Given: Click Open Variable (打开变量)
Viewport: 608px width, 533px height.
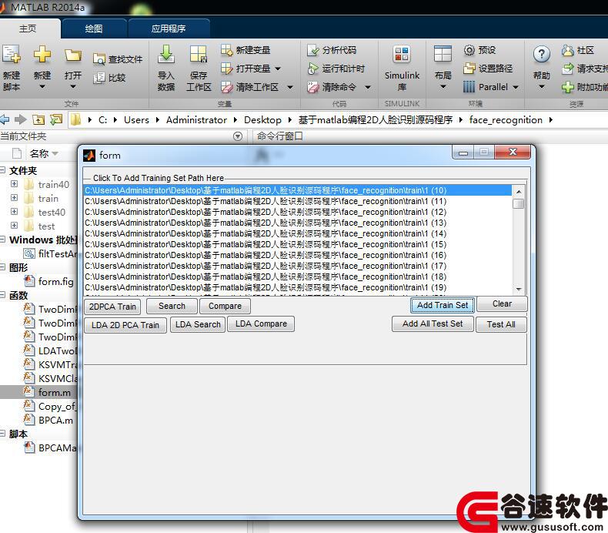Looking at the screenshot, I should point(246,69).
